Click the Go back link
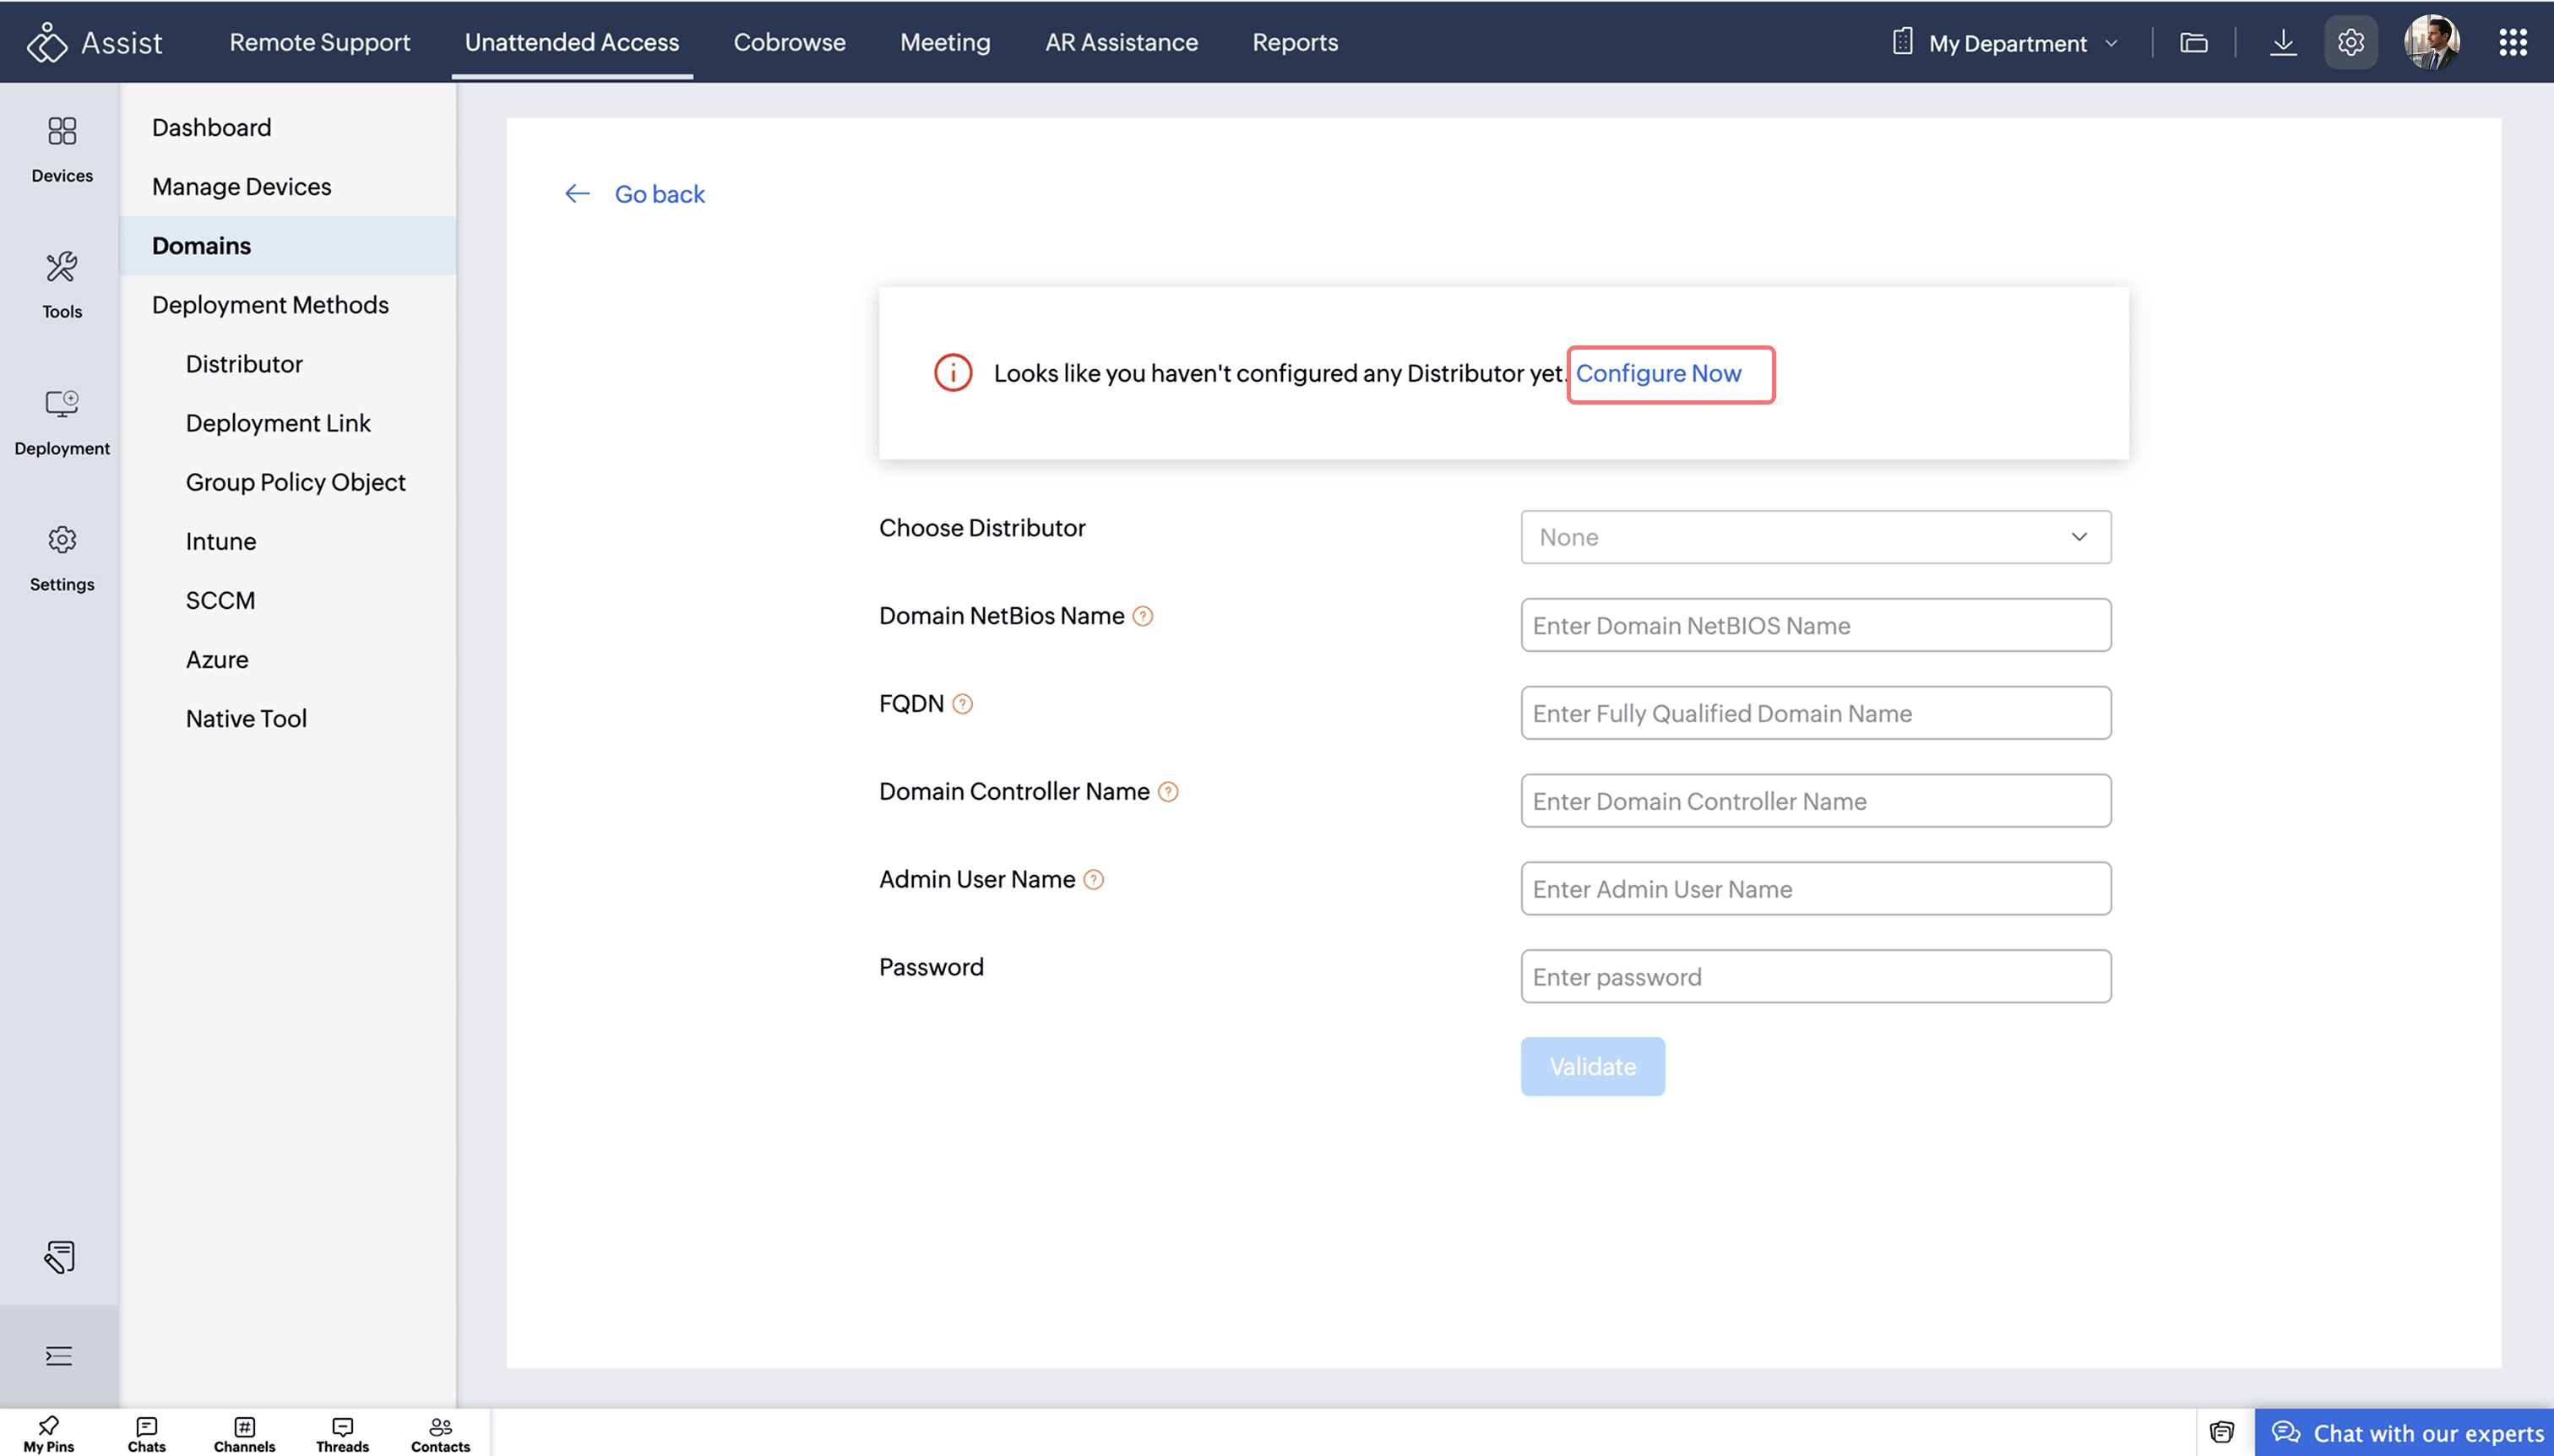Viewport: 2554px width, 1456px height. (658, 194)
